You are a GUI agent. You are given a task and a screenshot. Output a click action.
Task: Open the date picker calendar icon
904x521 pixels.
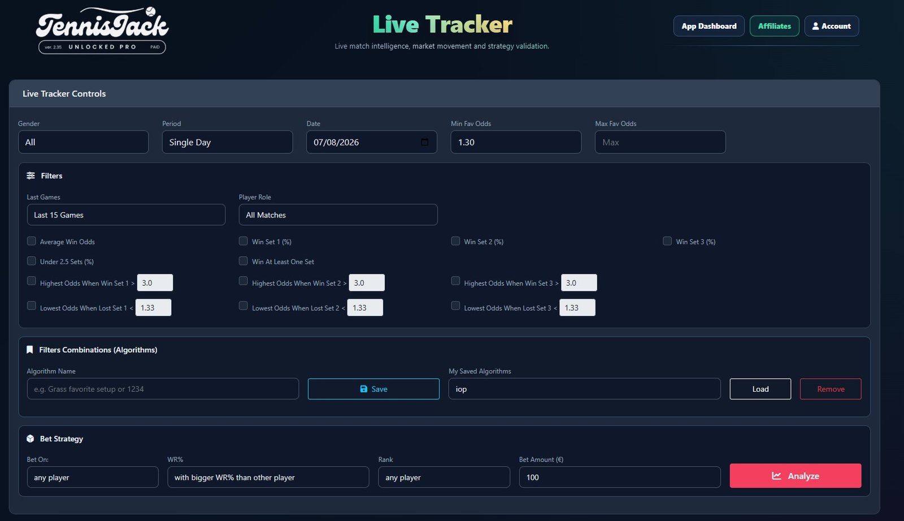click(425, 142)
